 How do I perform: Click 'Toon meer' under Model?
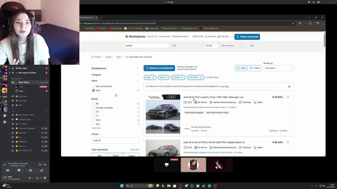(x=96, y=128)
